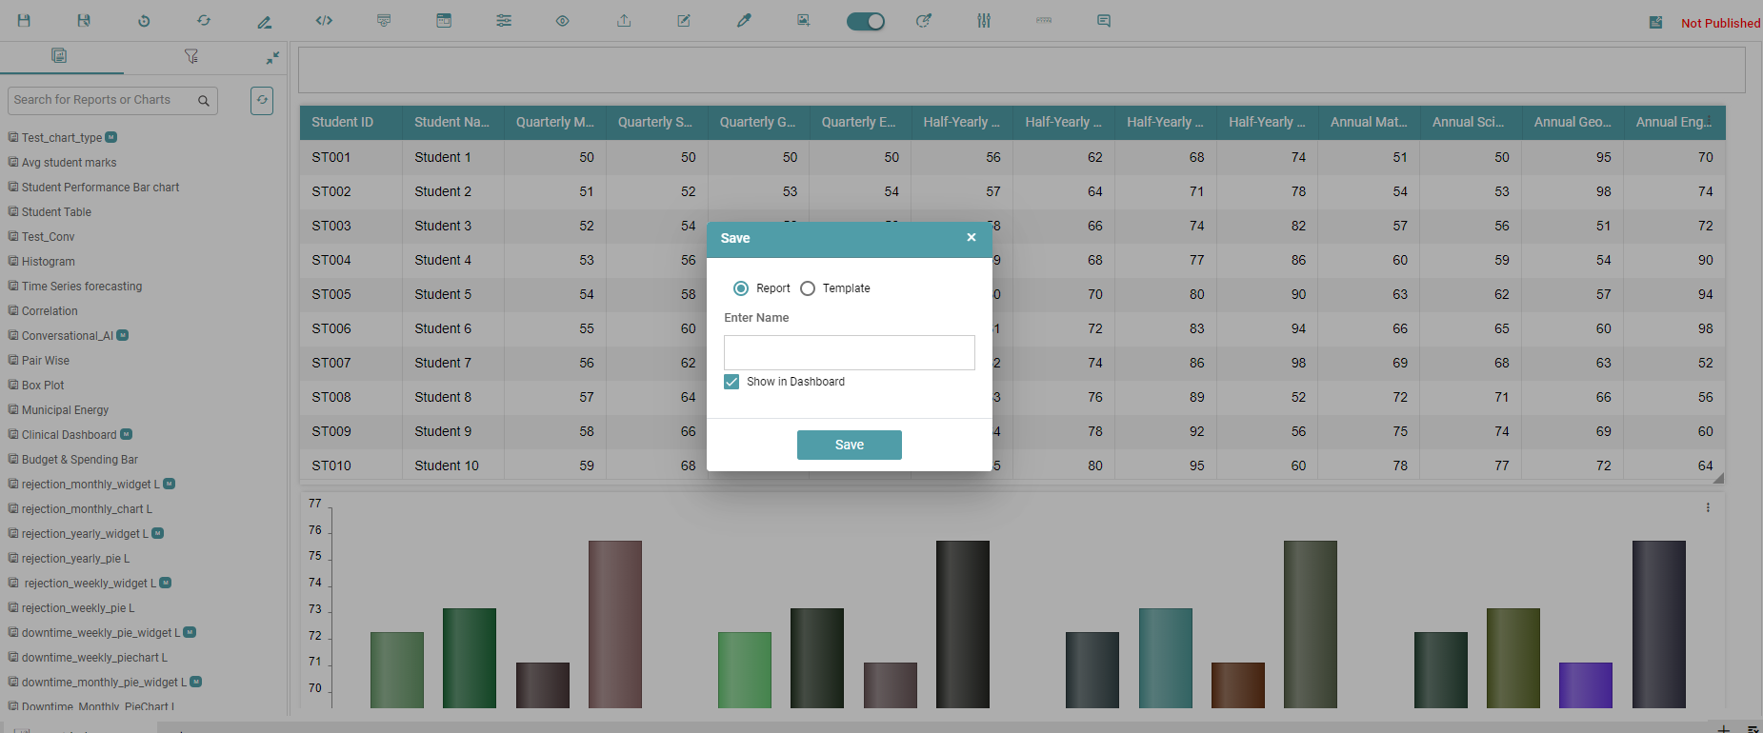This screenshot has width=1763, height=733.
Task: Switch off the teal toolbar toggle
Action: 865,21
